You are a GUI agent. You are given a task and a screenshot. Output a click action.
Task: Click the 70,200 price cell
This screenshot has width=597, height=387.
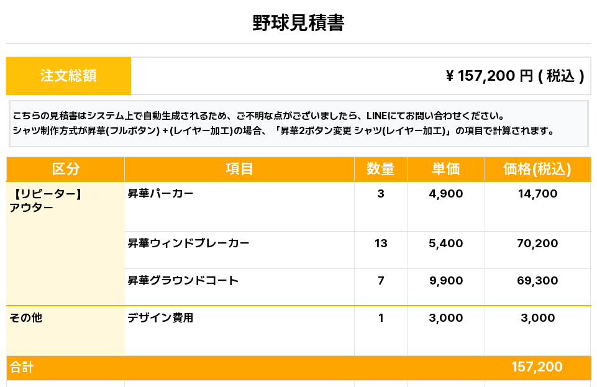pyautogui.click(x=537, y=244)
